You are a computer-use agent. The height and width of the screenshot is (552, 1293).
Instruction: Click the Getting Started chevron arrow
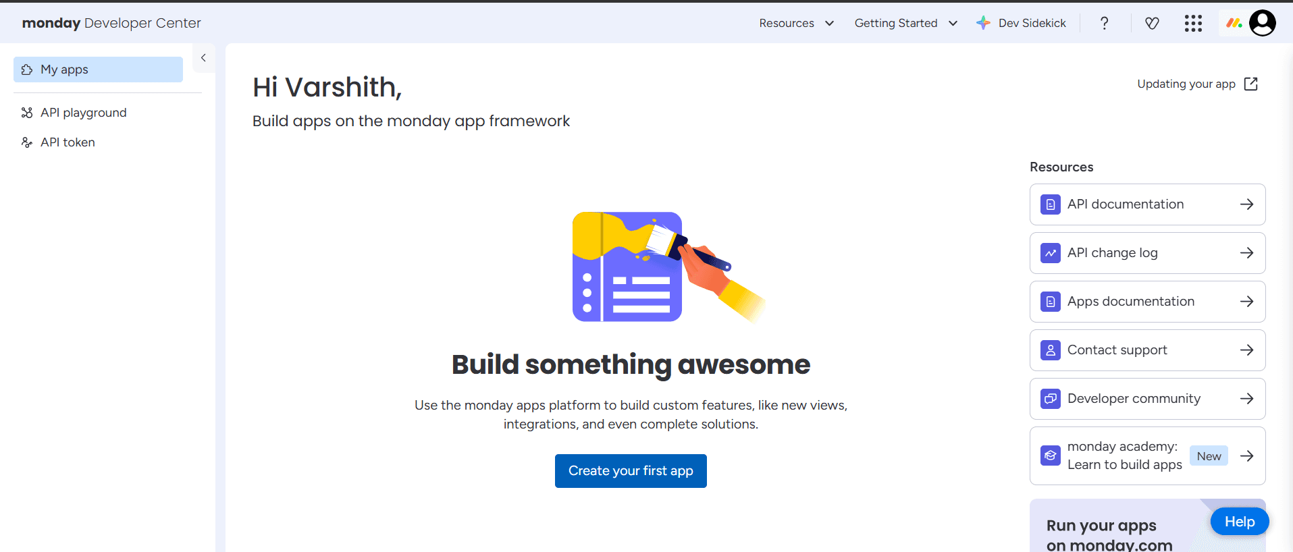click(953, 24)
